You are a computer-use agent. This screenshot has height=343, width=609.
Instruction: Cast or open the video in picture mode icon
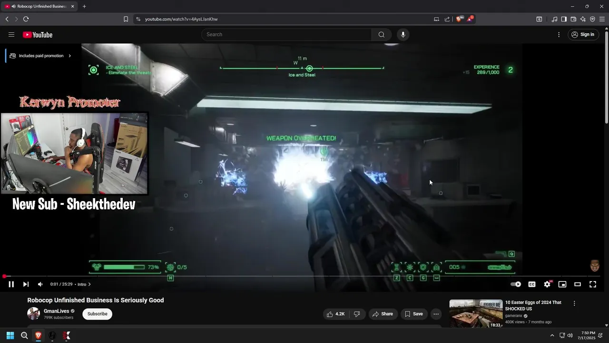(436, 19)
